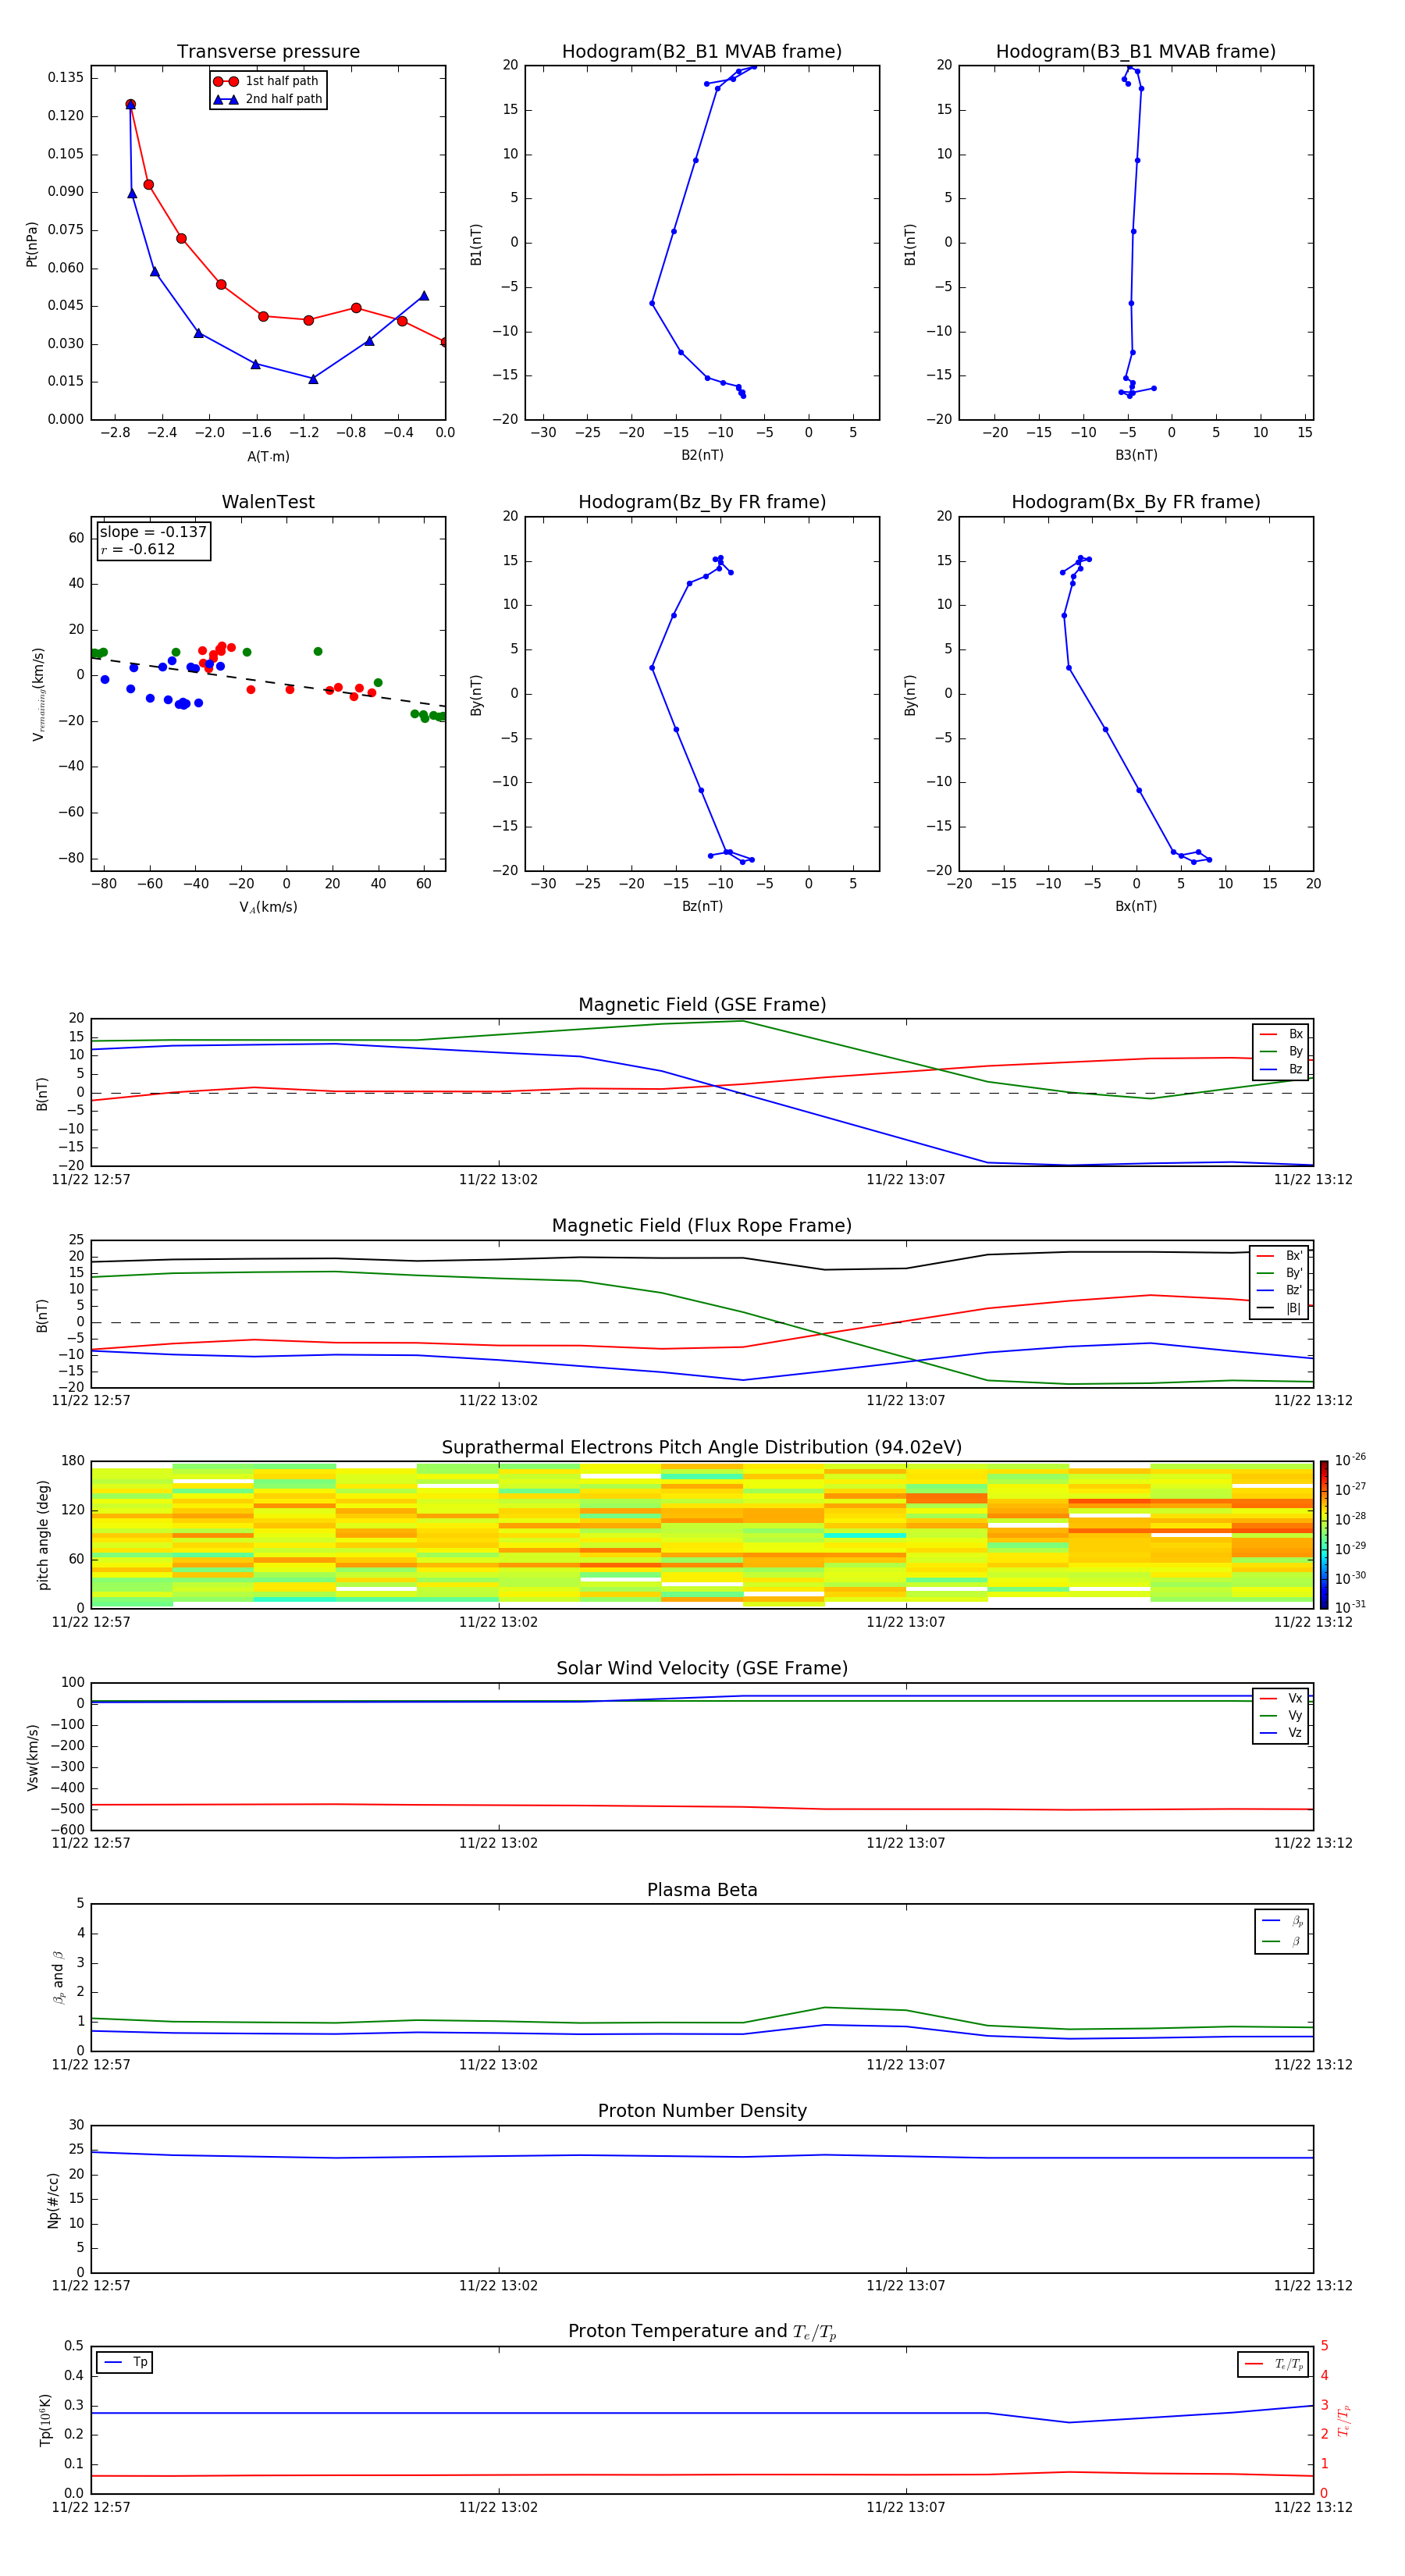Click the 'Magnetic Field (Flux Rope Frame)' title
The image size is (1405, 2576).
(x=702, y=1226)
